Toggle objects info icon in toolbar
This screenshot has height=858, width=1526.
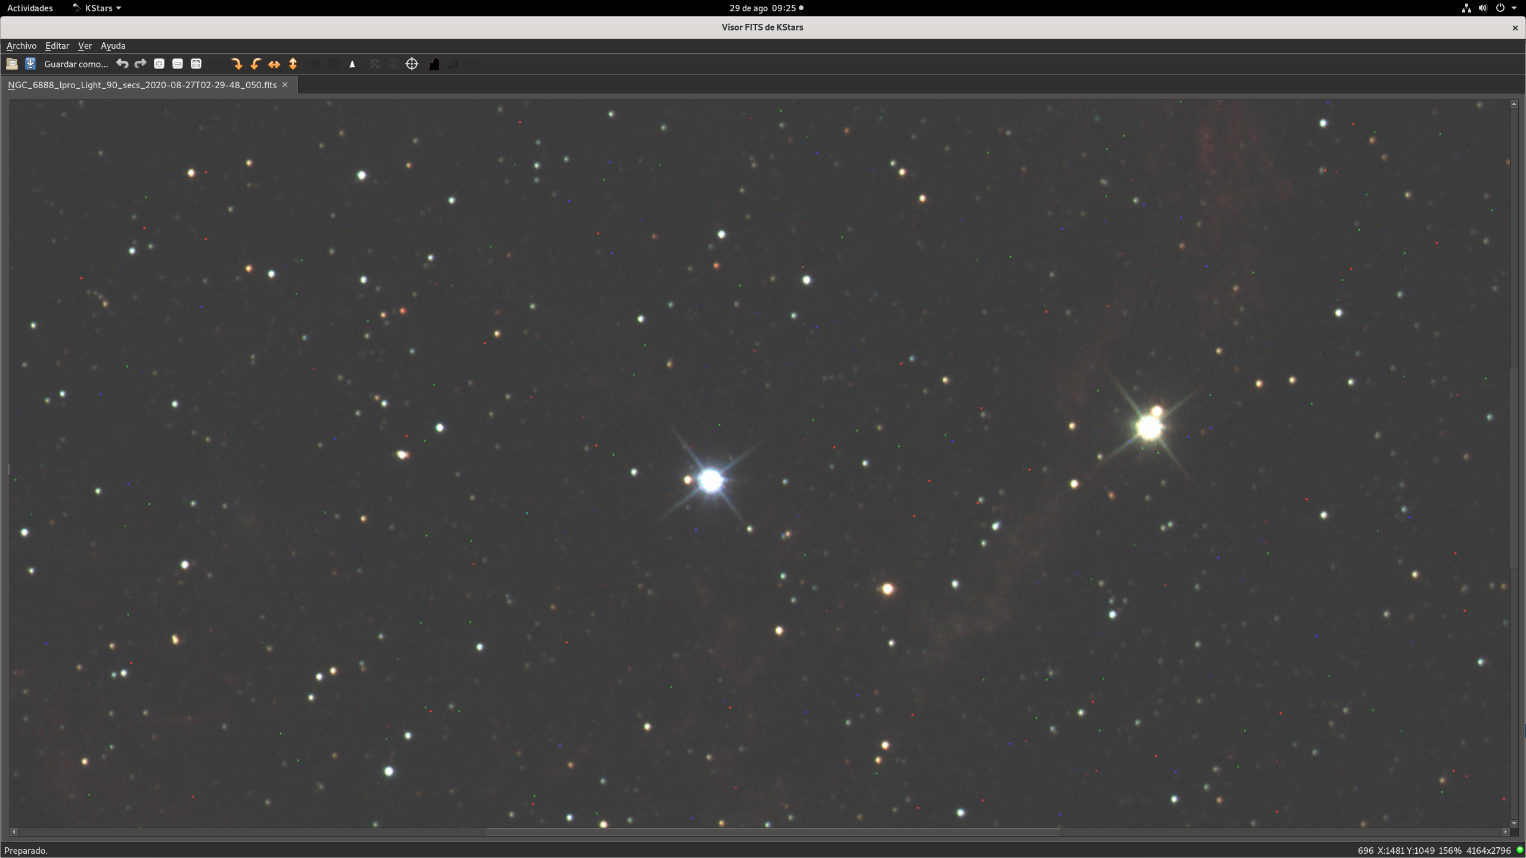click(393, 64)
